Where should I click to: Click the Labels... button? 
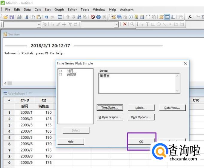(x=141, y=108)
